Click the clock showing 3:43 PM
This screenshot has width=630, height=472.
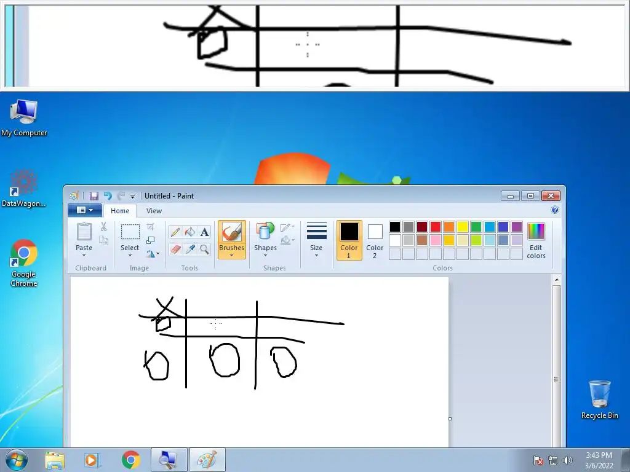pos(599,460)
